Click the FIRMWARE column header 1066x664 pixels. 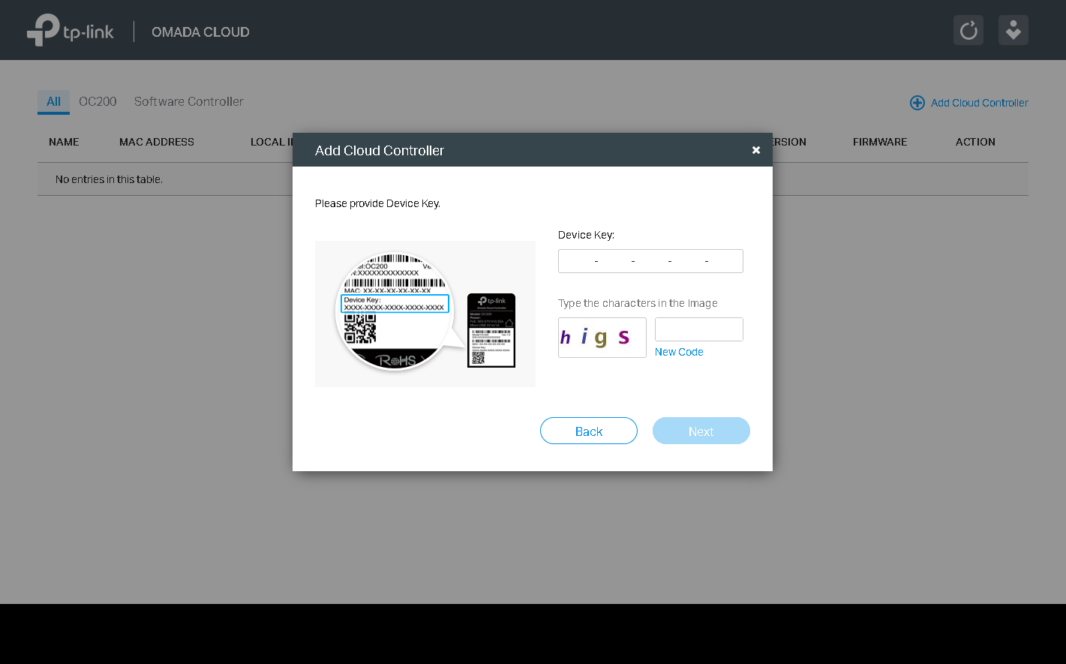coord(880,142)
